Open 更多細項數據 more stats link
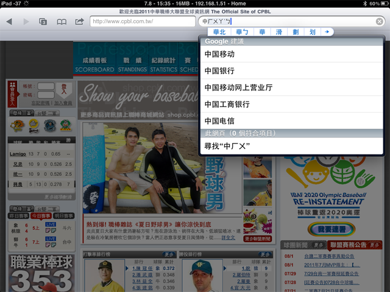The width and height of the screenshot is (390, 292). click(58, 197)
